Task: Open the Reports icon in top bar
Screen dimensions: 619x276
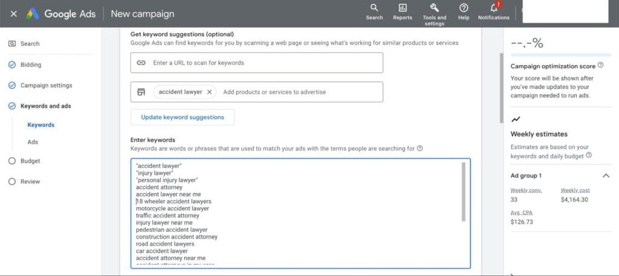Action: pyautogui.click(x=402, y=8)
